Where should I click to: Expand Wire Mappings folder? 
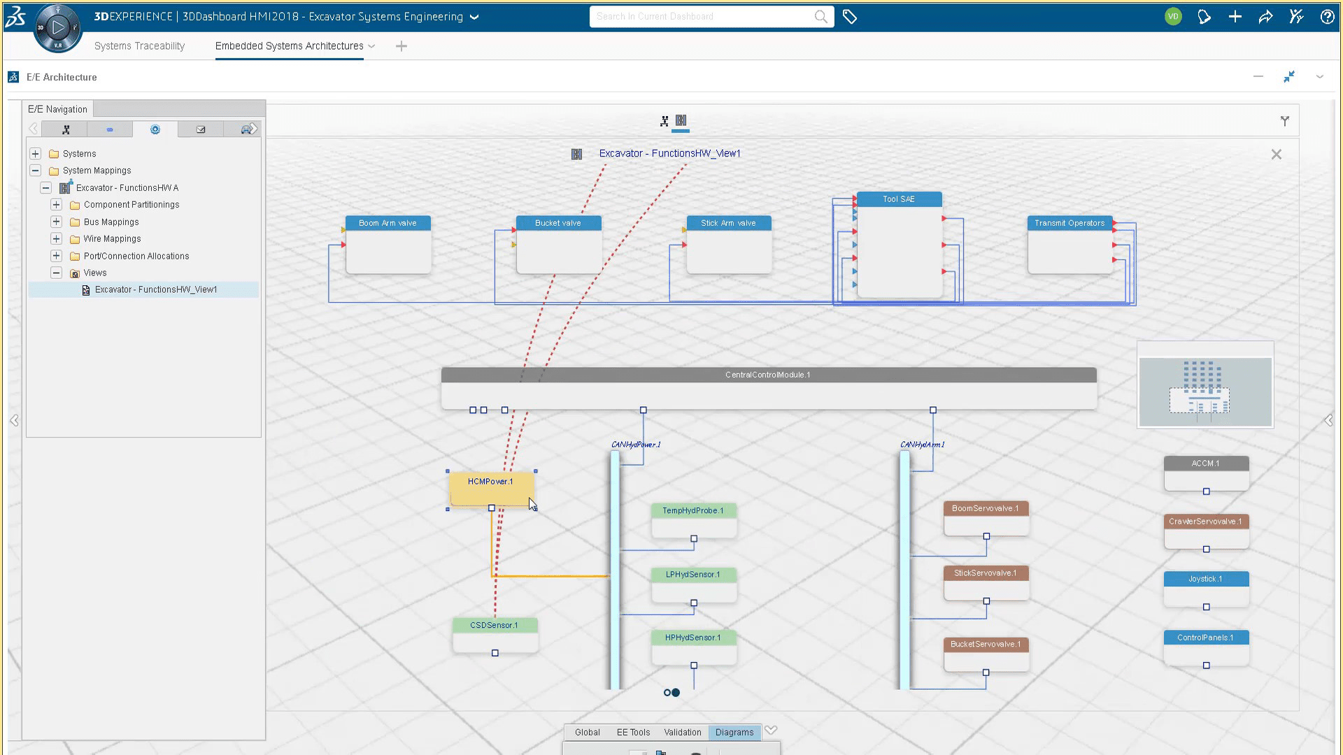[56, 238]
